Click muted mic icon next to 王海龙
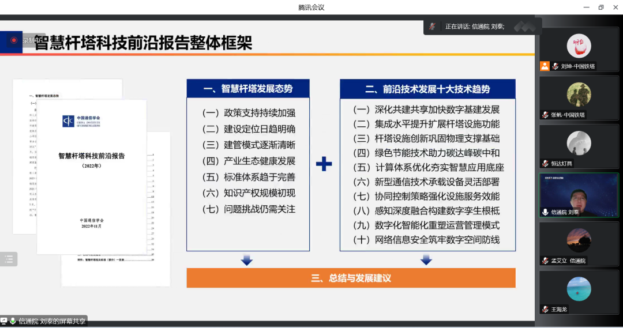This screenshot has height=328, width=623. tap(546, 309)
